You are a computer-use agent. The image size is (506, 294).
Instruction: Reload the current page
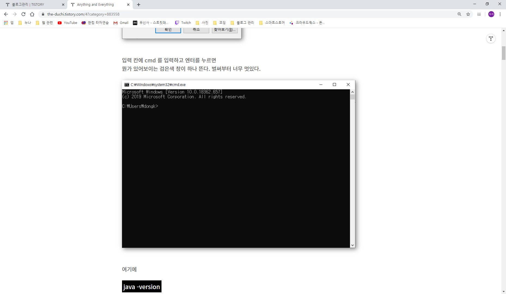[23, 14]
